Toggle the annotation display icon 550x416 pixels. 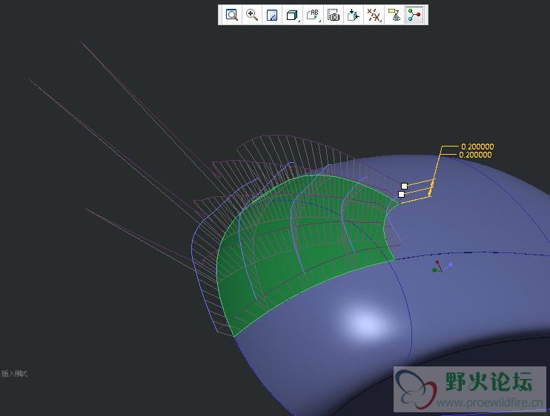(x=394, y=15)
